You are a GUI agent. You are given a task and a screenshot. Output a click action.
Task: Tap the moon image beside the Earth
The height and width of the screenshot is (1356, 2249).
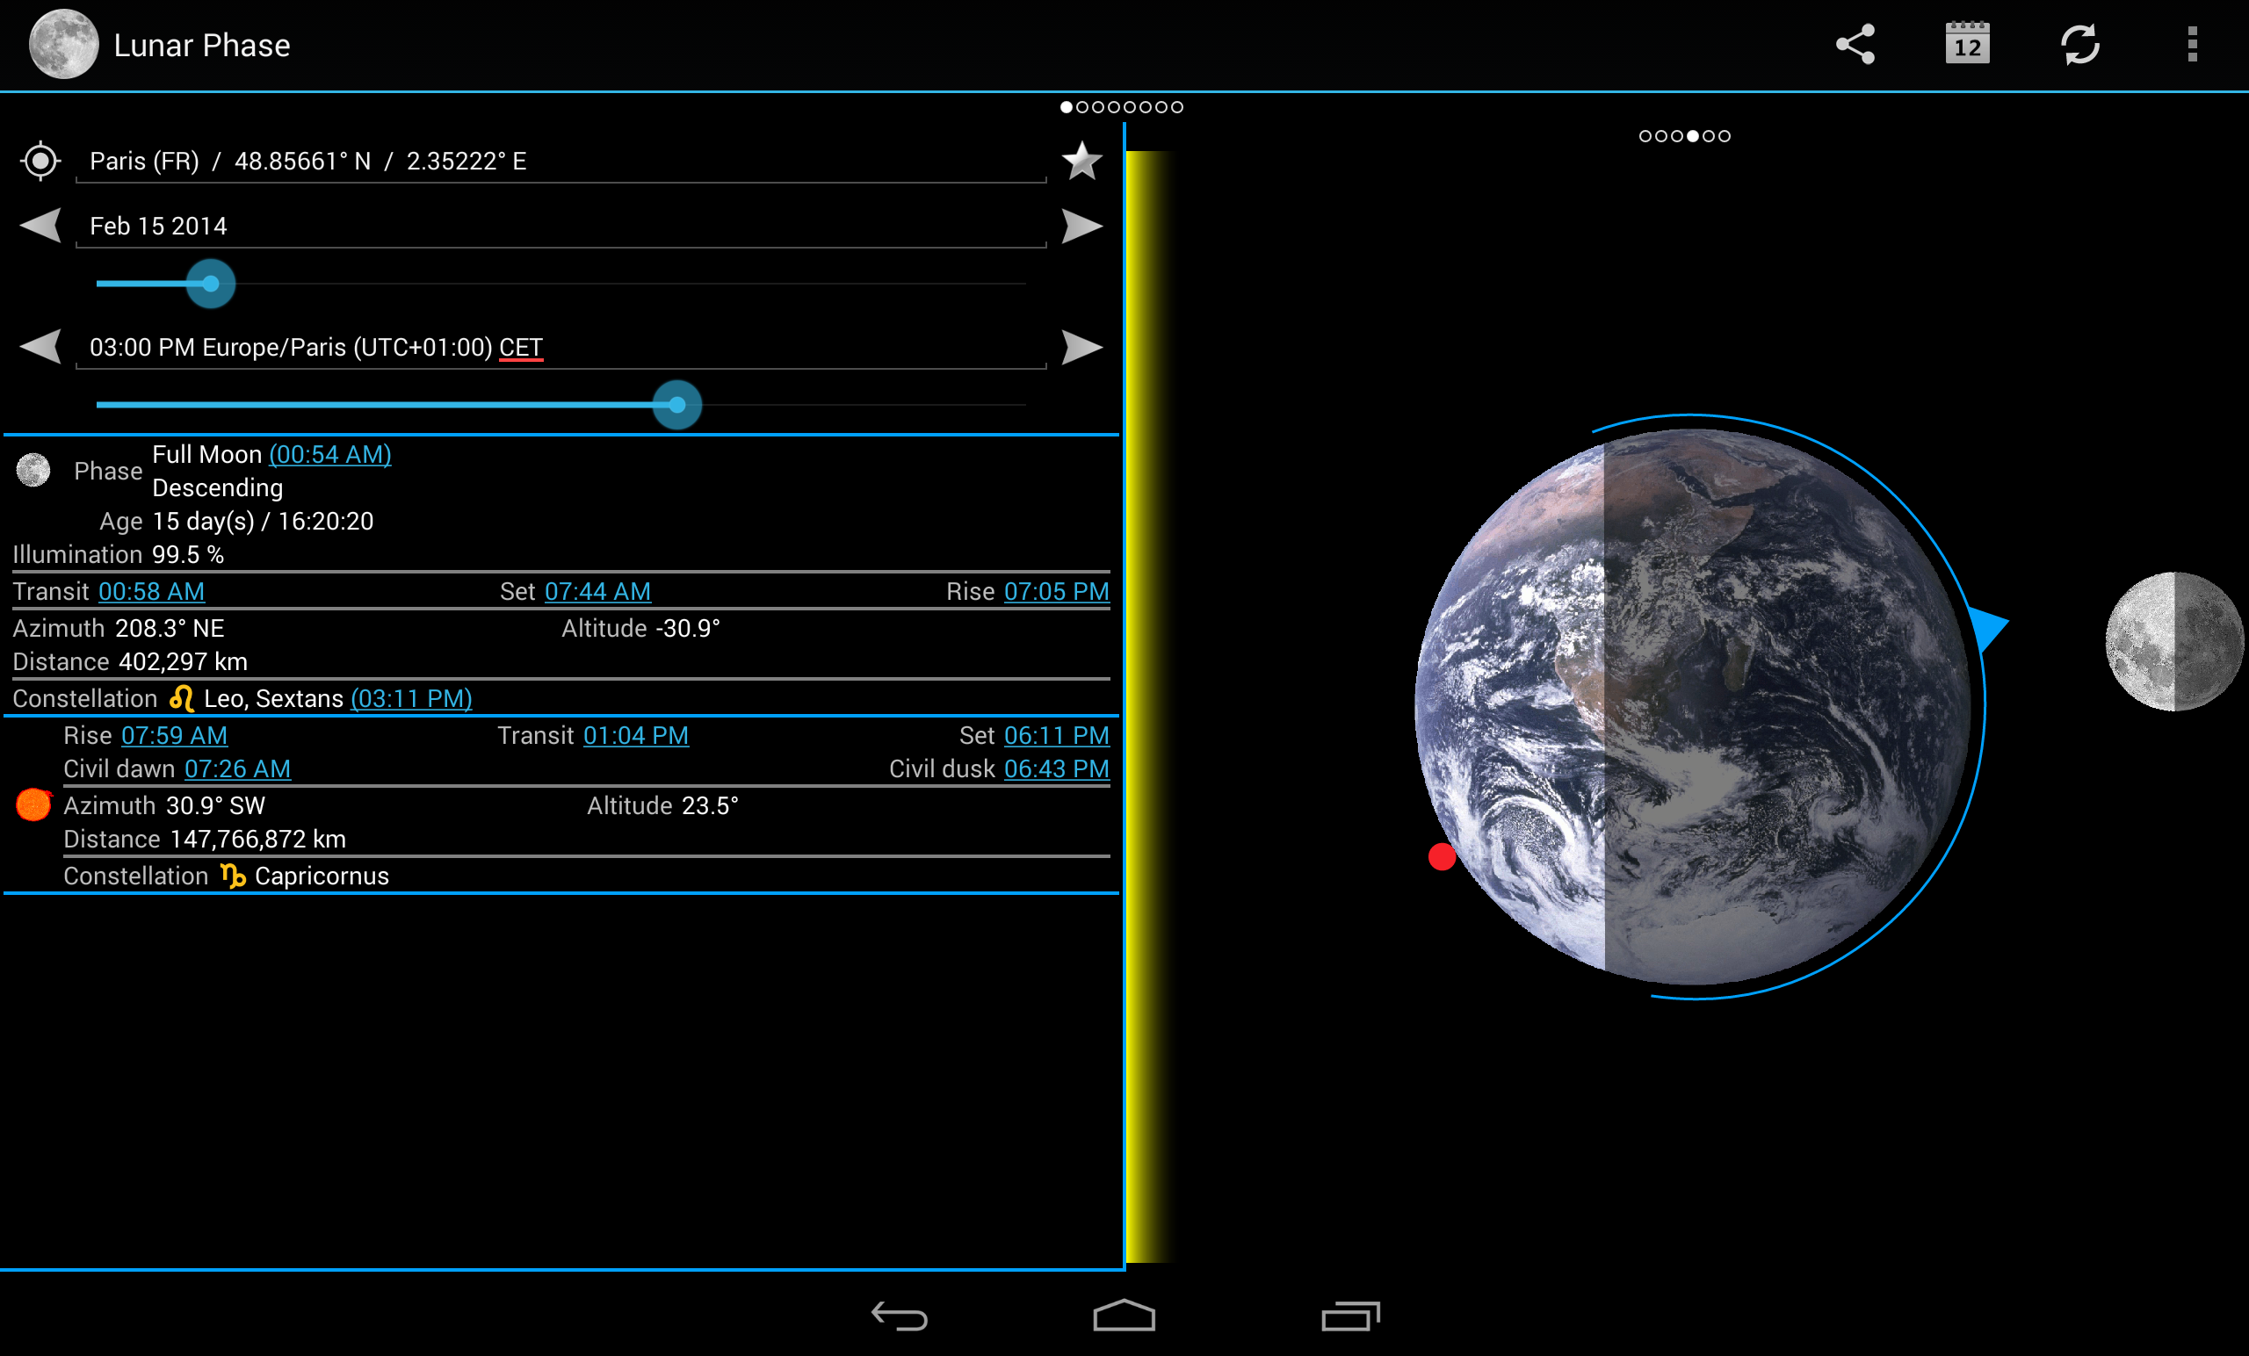[x=2173, y=641]
